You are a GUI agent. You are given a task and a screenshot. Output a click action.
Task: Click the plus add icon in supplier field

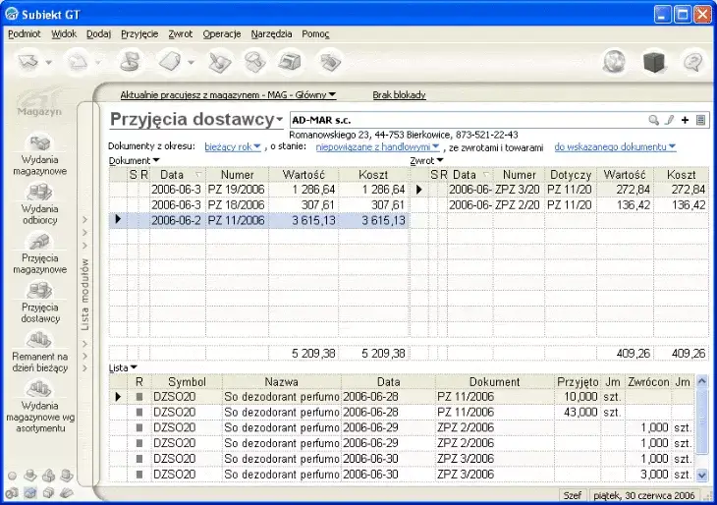coord(685,120)
